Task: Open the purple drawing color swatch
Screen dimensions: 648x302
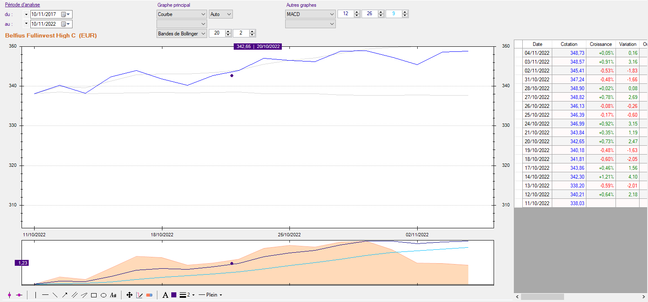Action: [x=174, y=295]
